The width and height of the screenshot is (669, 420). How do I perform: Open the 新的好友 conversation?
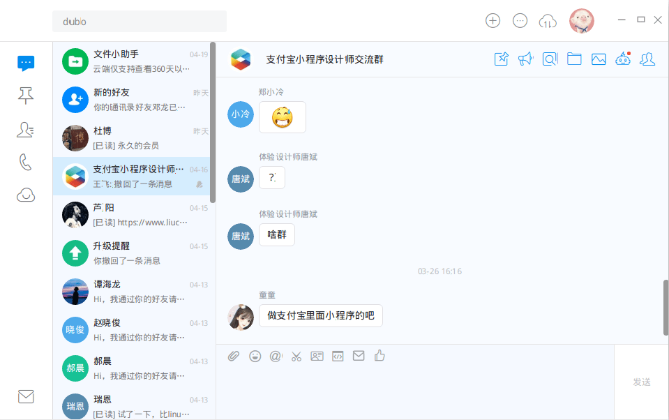pos(133,100)
